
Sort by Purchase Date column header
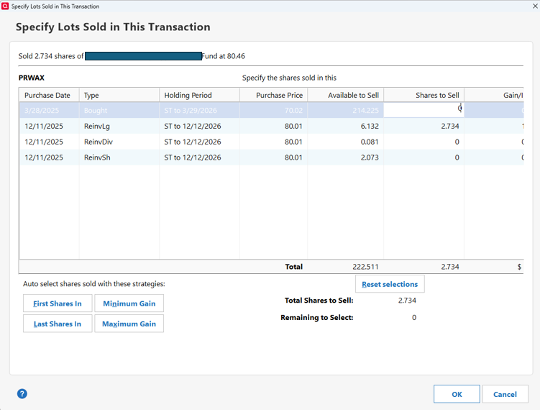click(x=47, y=95)
